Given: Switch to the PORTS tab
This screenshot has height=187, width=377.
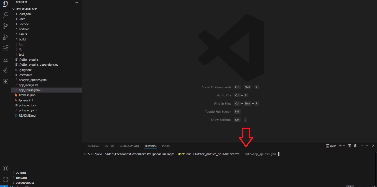Looking at the screenshot, I should (166, 146).
